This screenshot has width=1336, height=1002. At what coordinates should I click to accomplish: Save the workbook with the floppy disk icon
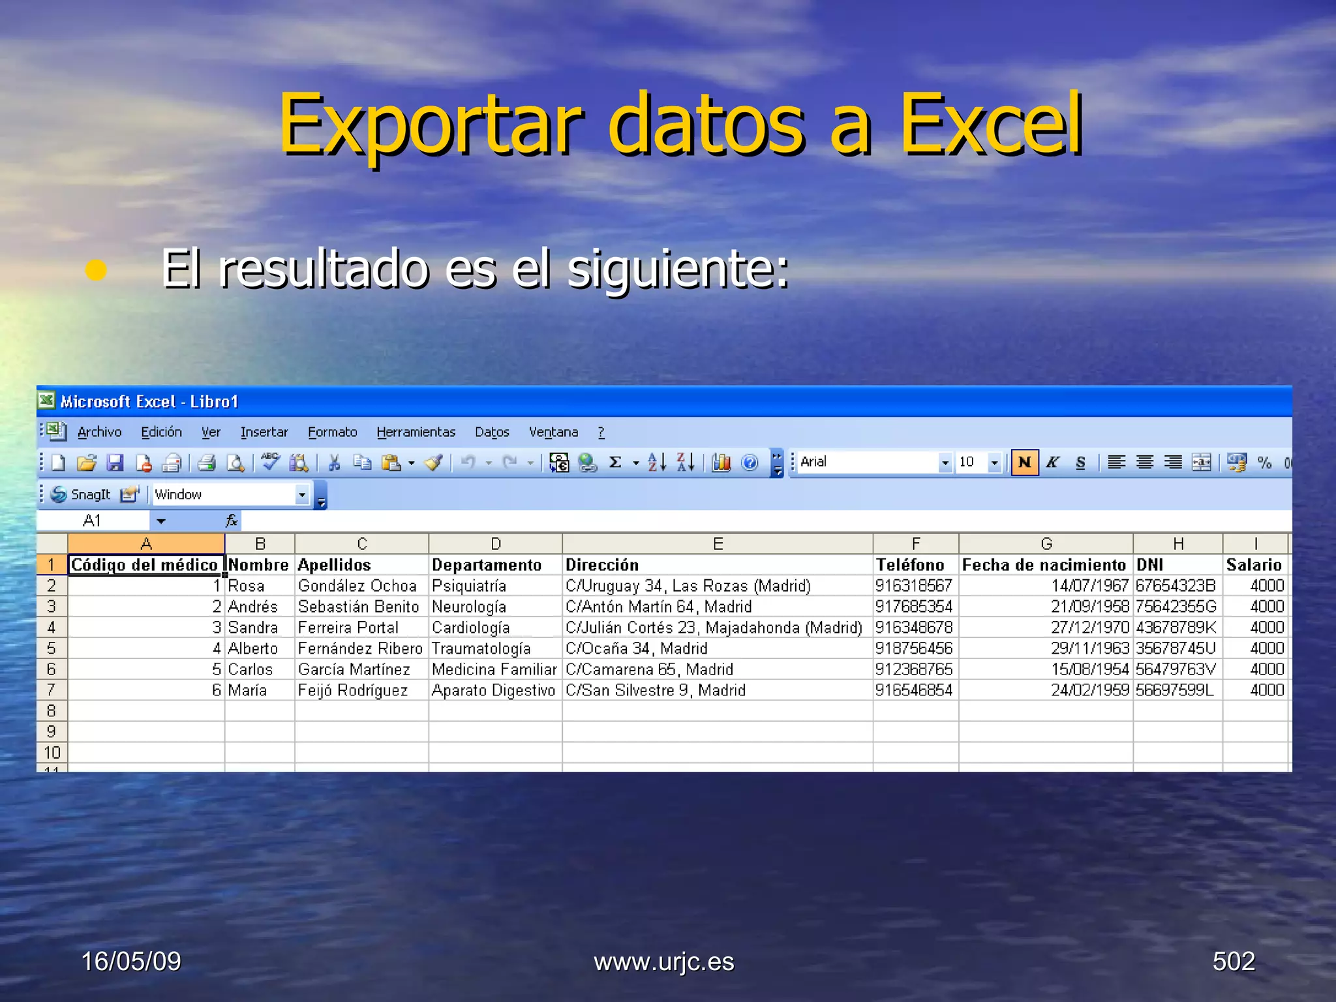[115, 463]
